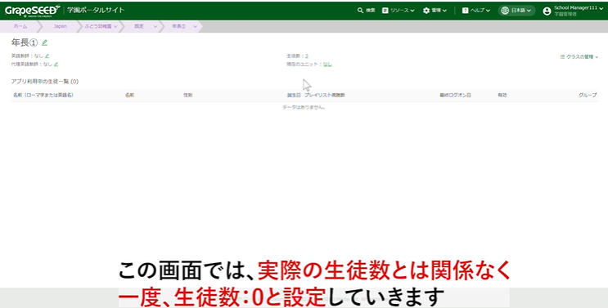608x308 pixels.
Task: Open the 日本語 language dropdown
Action: pos(517,11)
